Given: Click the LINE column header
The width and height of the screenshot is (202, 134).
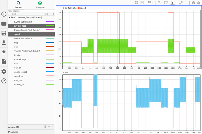Looking at the screenshot, I should pyautogui.click(x=46, y=14).
